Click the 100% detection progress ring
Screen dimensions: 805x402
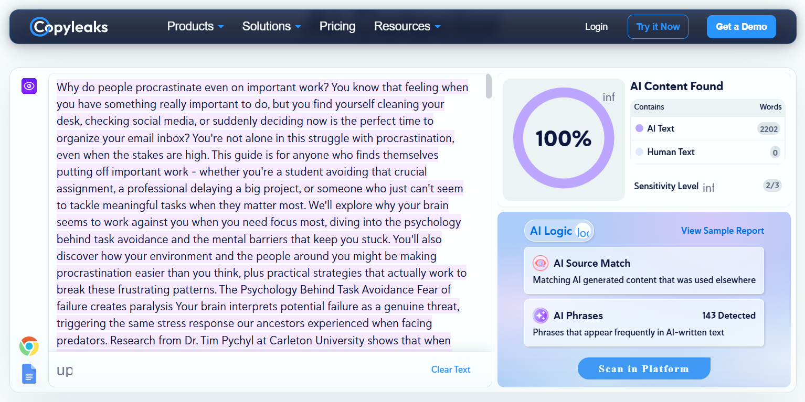pyautogui.click(x=563, y=139)
